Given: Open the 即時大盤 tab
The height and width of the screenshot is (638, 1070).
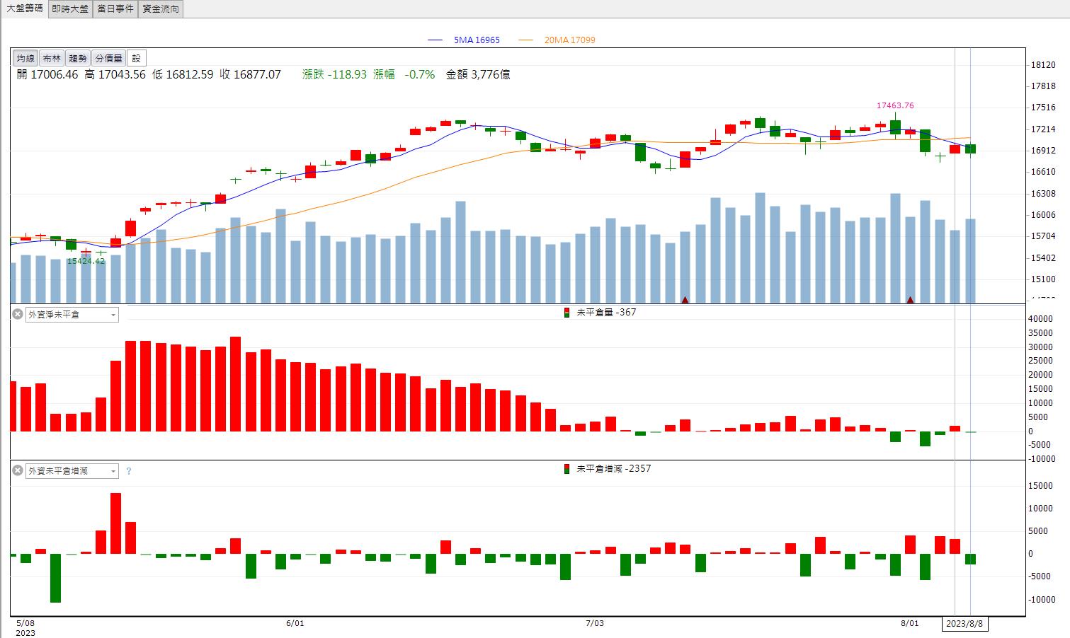Looking at the screenshot, I should 70,8.
